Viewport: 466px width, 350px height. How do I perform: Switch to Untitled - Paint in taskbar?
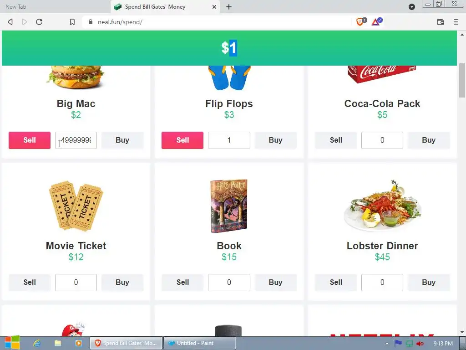pyautogui.click(x=199, y=343)
